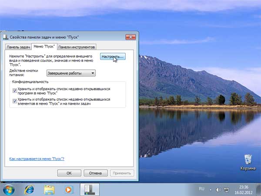Open the Windows Start button

(9, 189)
